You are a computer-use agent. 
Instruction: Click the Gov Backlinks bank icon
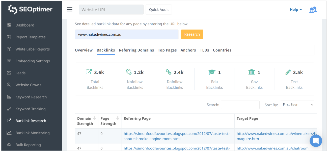pos(252,72)
